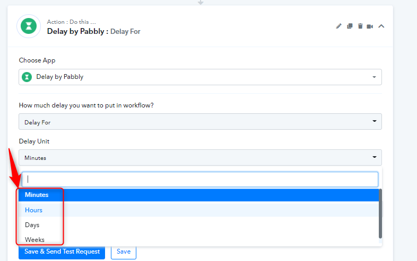Click the pencil edit icon in action header
417x261 pixels.
click(x=338, y=26)
